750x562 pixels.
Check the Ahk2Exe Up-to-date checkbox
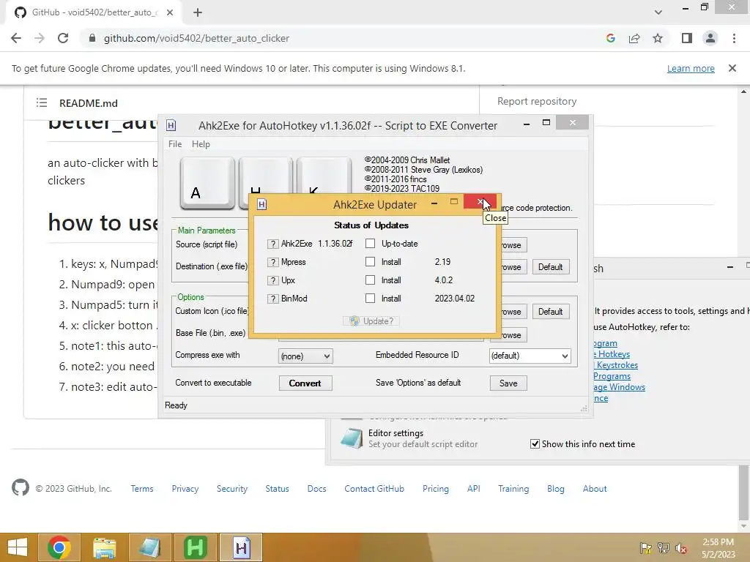(370, 244)
